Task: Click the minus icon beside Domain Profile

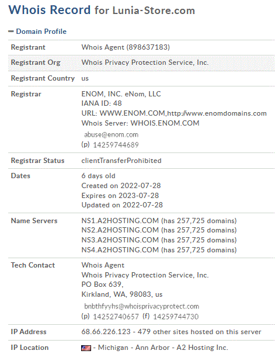Action: tap(11, 32)
